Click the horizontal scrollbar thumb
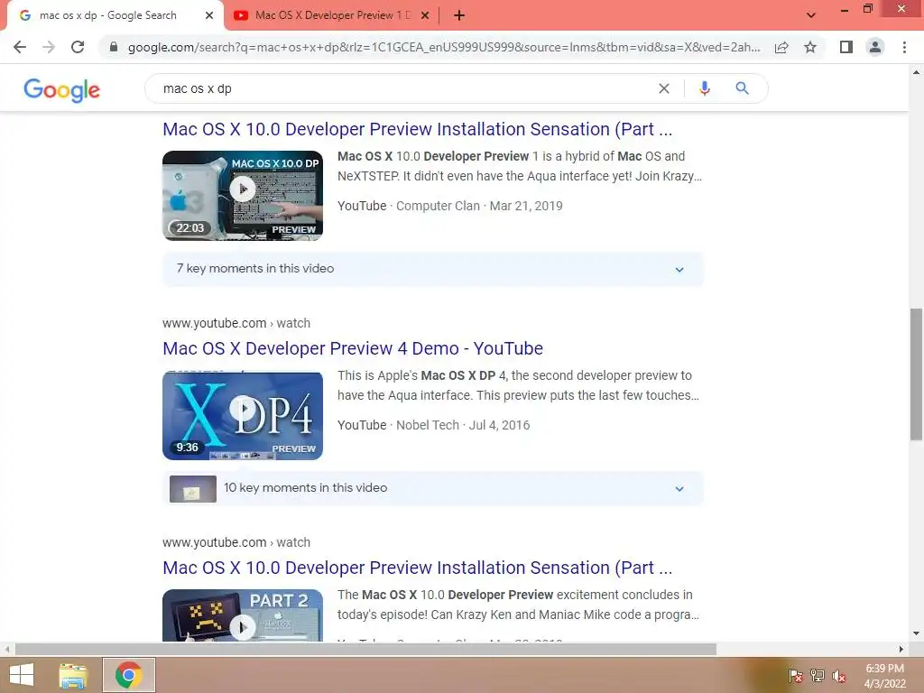Screen dimensions: 924x693 365,650
